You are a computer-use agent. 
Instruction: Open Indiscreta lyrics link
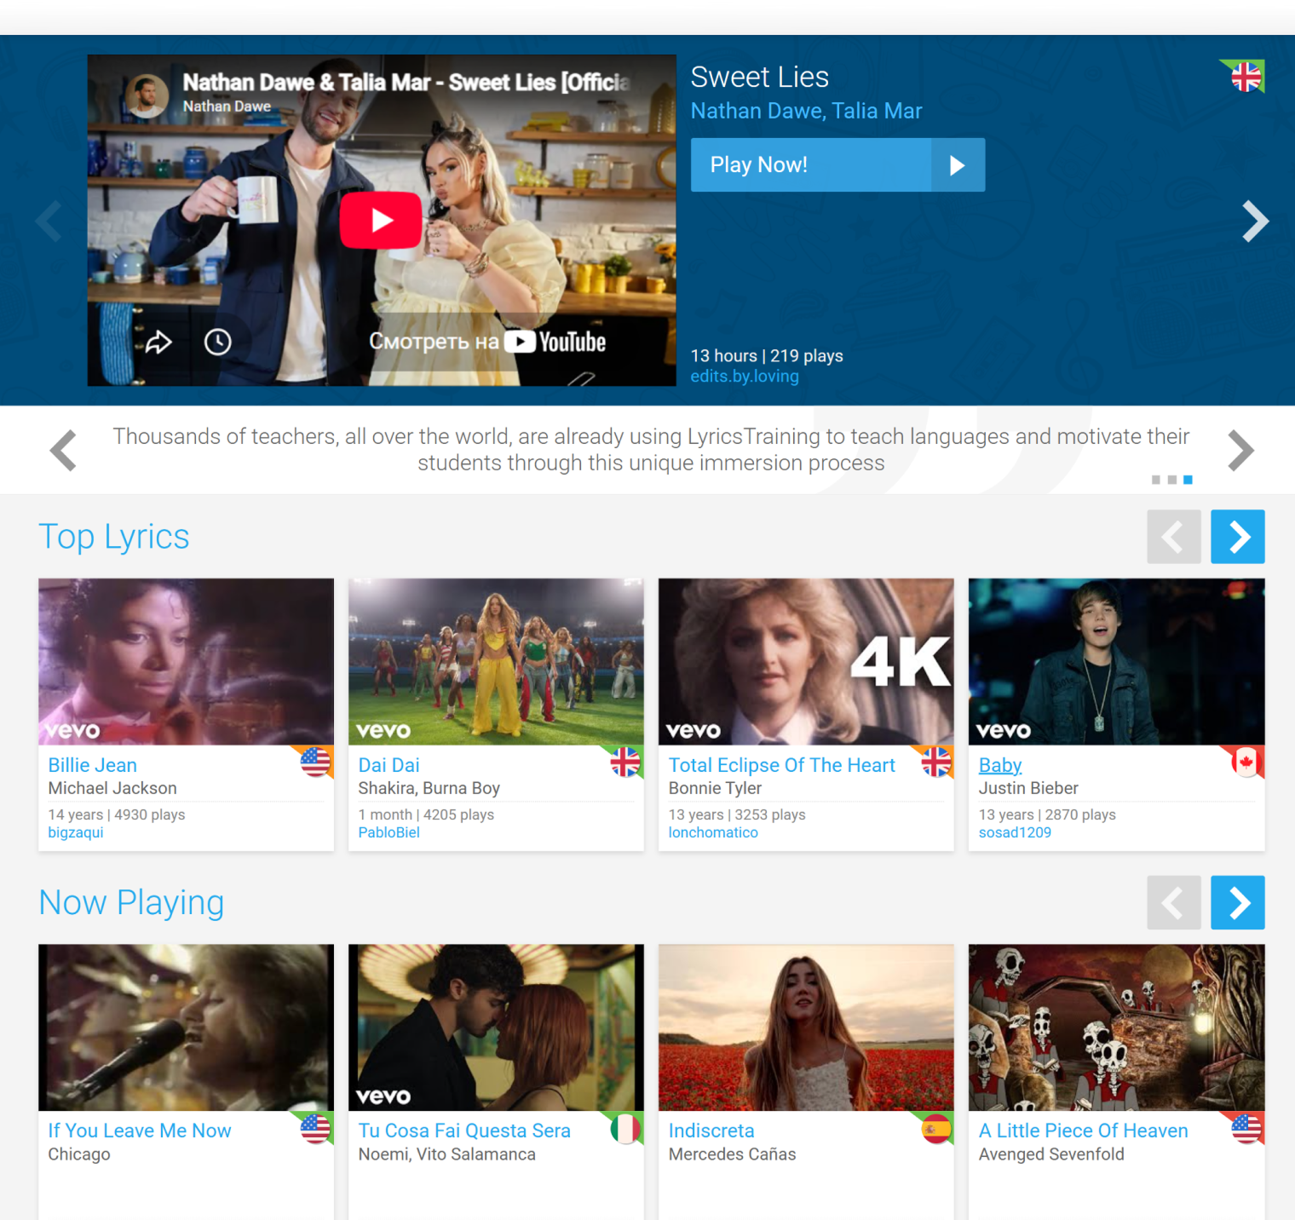click(711, 1131)
